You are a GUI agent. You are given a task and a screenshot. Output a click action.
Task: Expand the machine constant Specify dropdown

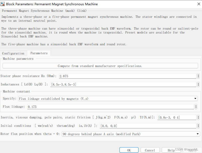coord(108,99)
